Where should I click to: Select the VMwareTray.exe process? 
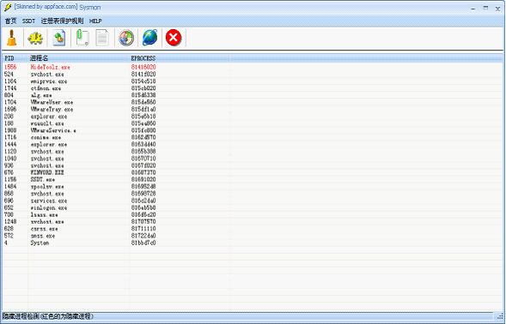253,109
